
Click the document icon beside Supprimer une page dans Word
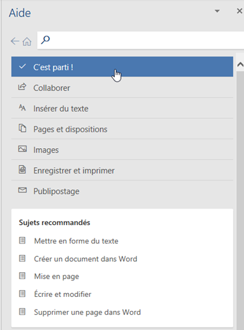[x=22, y=312]
